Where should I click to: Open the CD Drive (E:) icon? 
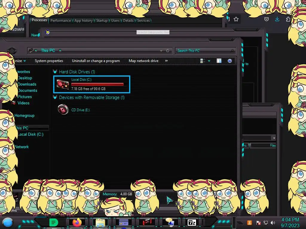pos(63,109)
